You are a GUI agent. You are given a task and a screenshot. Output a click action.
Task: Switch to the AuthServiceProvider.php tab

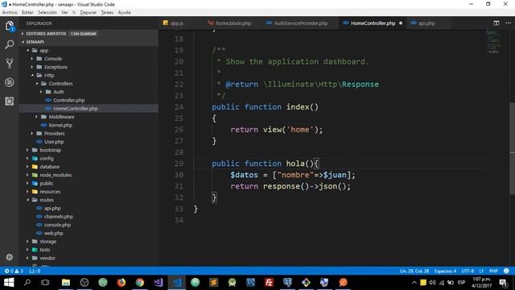[300, 23]
